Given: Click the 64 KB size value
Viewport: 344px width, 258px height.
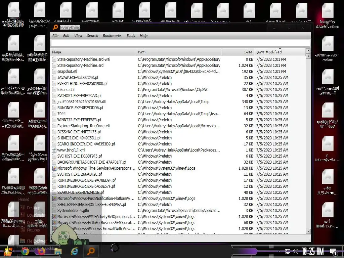Looking at the screenshot, I should (249, 114).
